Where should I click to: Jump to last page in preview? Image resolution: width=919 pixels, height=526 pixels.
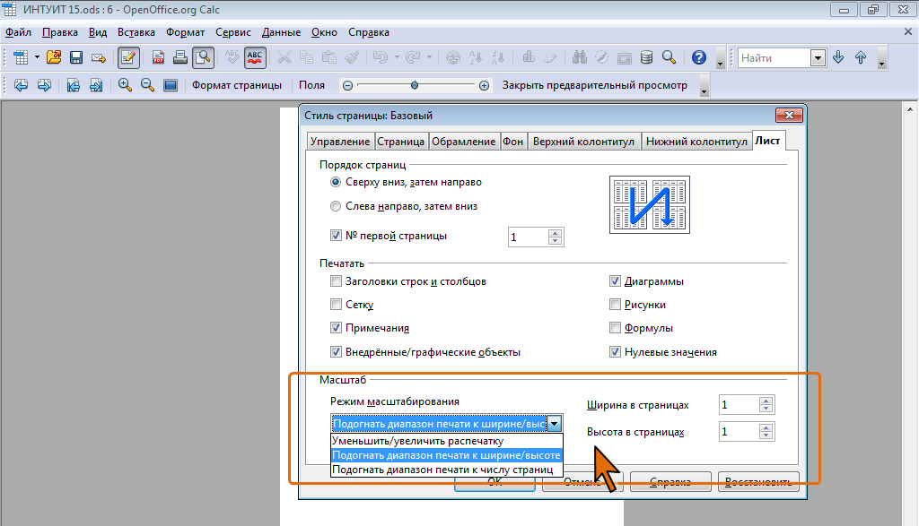(x=96, y=85)
